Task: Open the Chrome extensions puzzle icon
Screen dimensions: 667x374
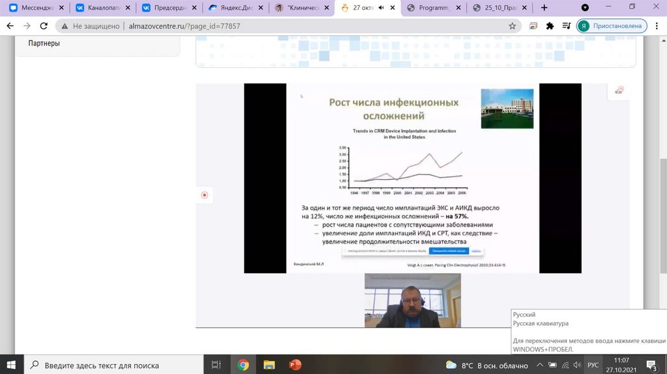Action: click(550, 26)
